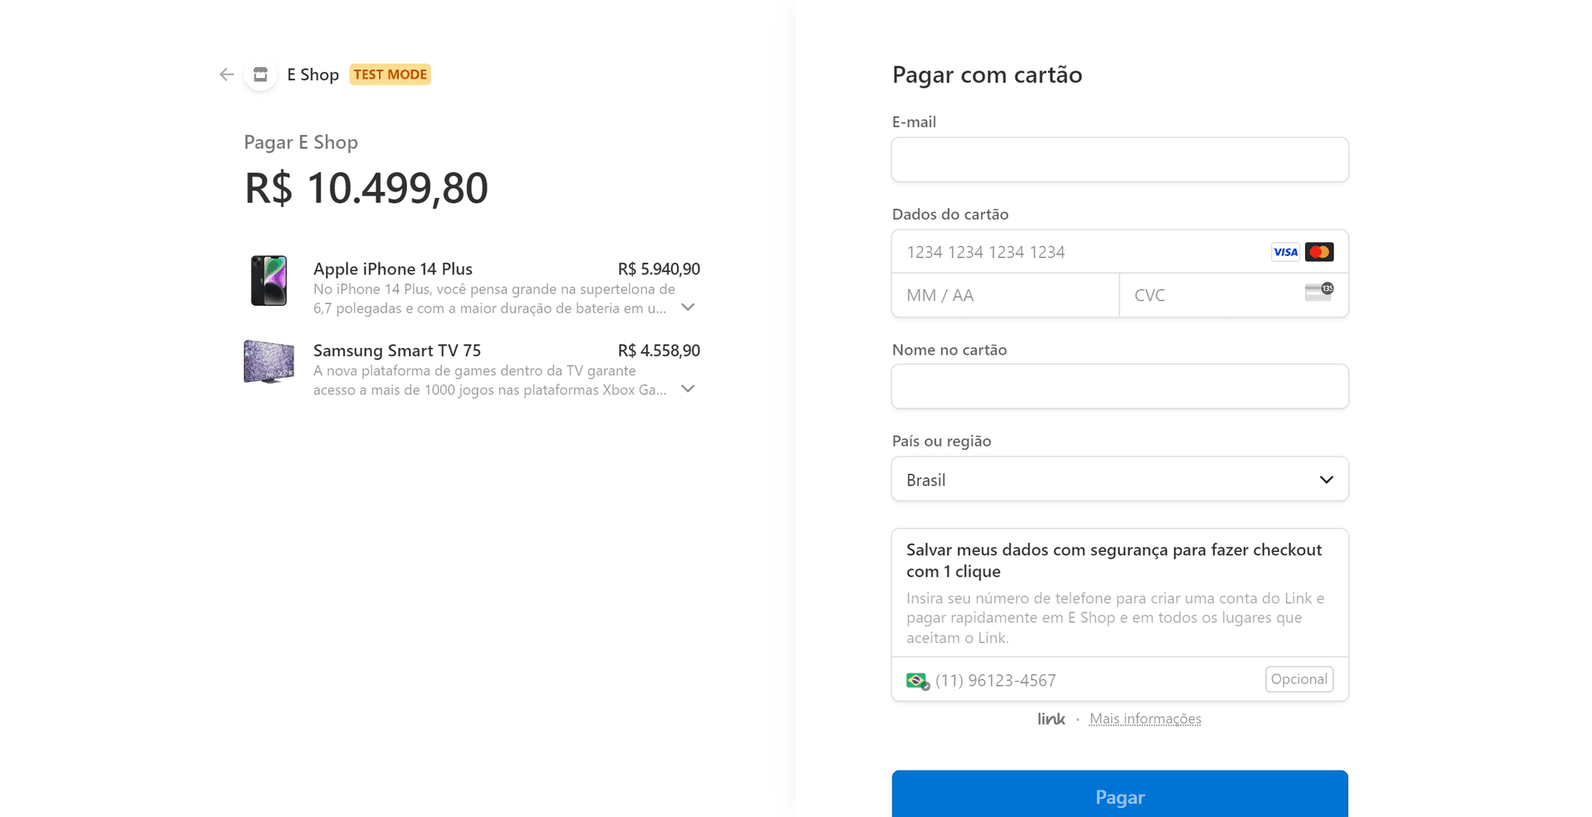Click the Nome no cartão field
Image resolution: width=1592 pixels, height=817 pixels.
coord(1119,386)
